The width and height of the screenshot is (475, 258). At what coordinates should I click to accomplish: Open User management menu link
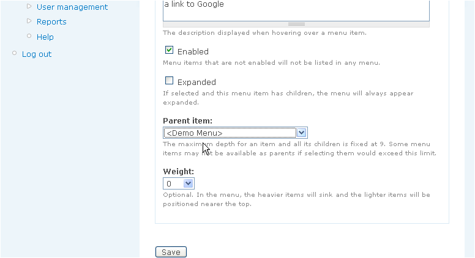coord(72,7)
